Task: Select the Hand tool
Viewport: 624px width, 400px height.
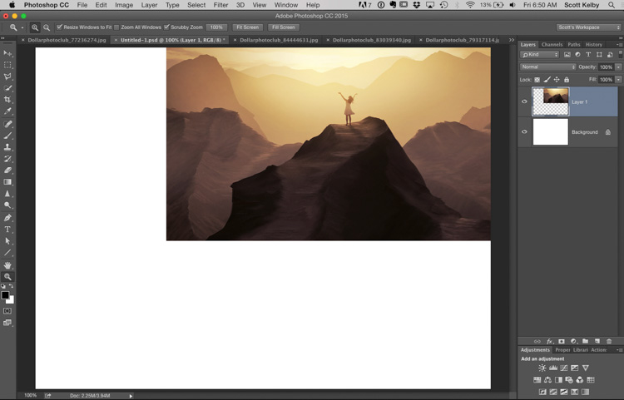Action: (x=8, y=264)
